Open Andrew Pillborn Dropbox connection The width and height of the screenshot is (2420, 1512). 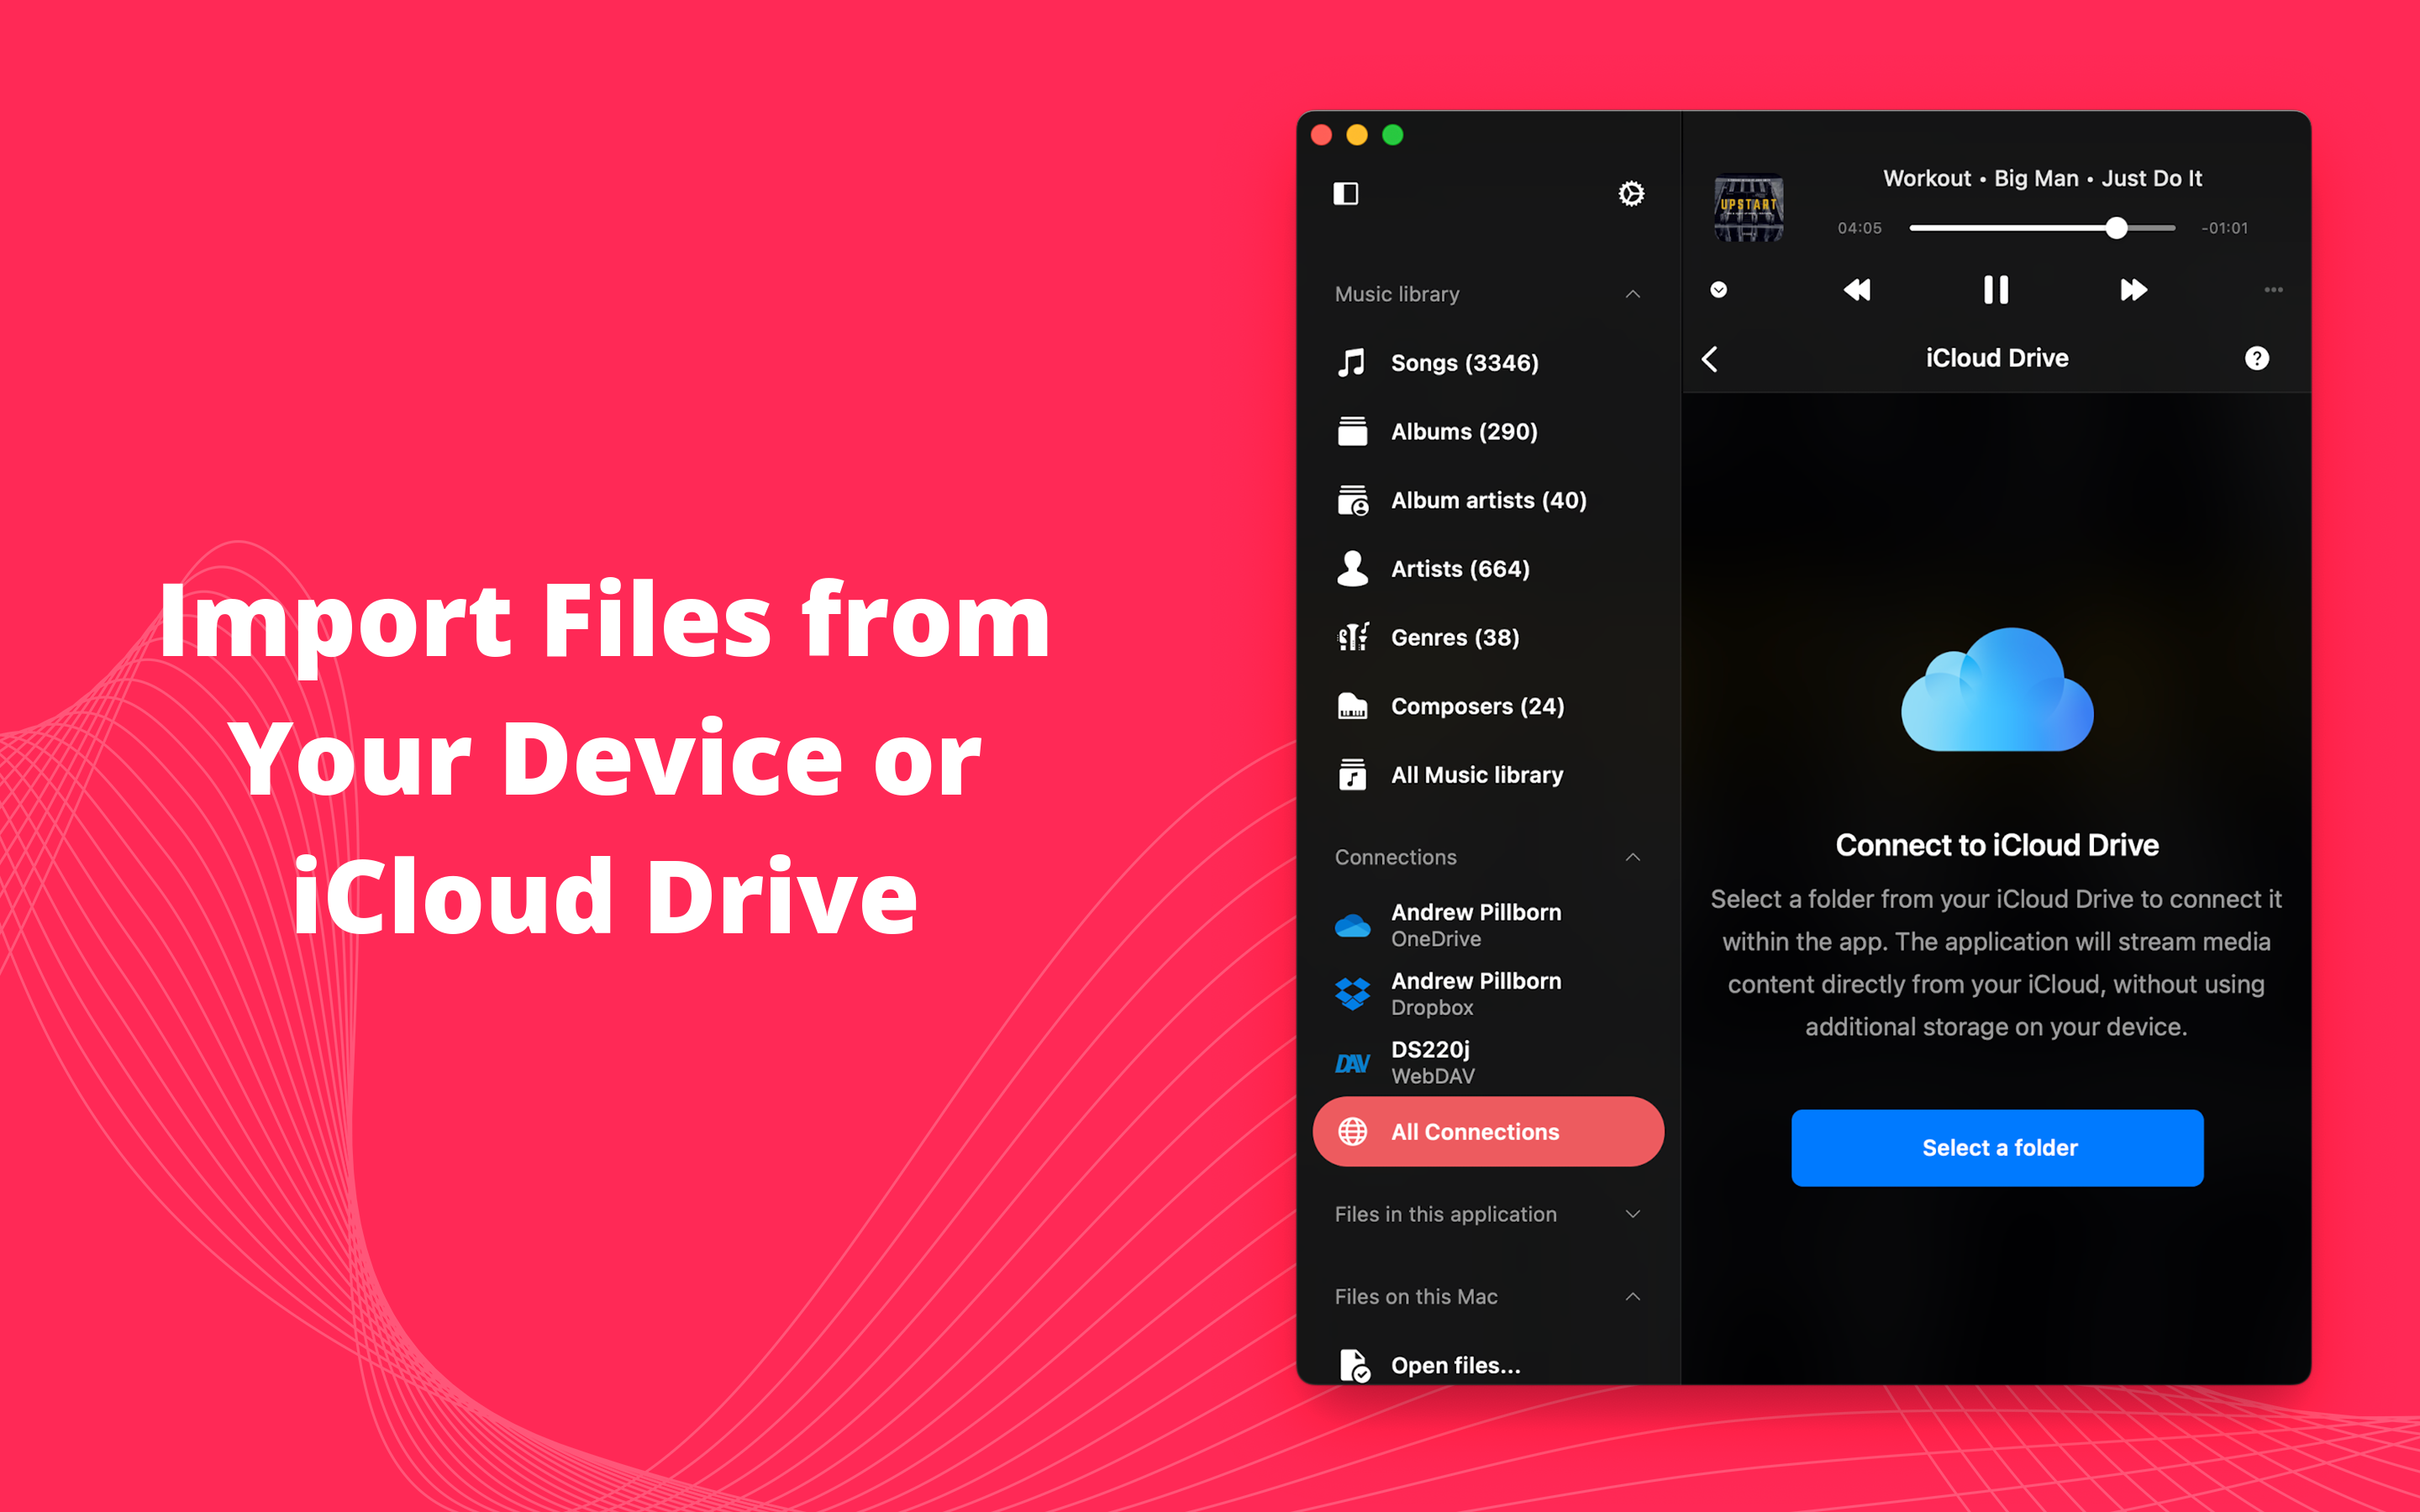[x=1488, y=994]
